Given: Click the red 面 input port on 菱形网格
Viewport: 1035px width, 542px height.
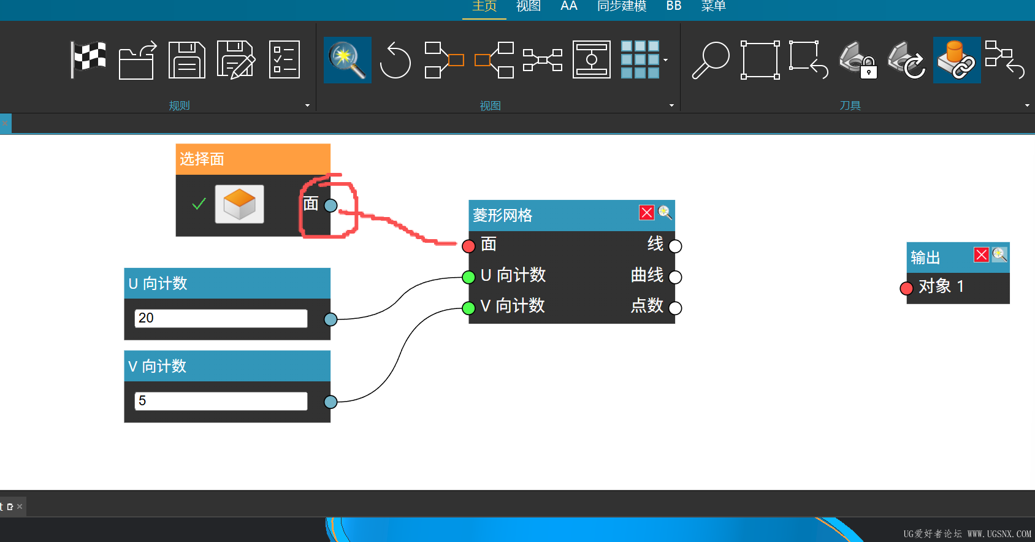Looking at the screenshot, I should click(x=468, y=246).
